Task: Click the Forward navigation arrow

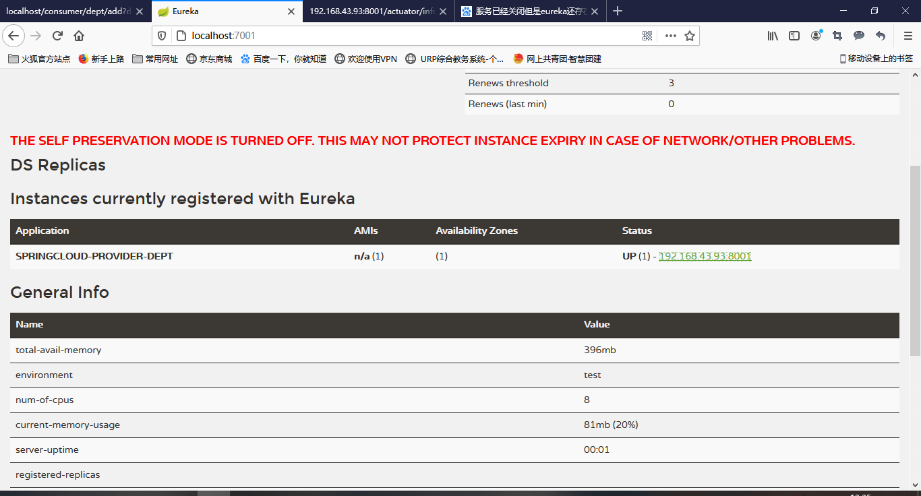Action: tap(36, 36)
